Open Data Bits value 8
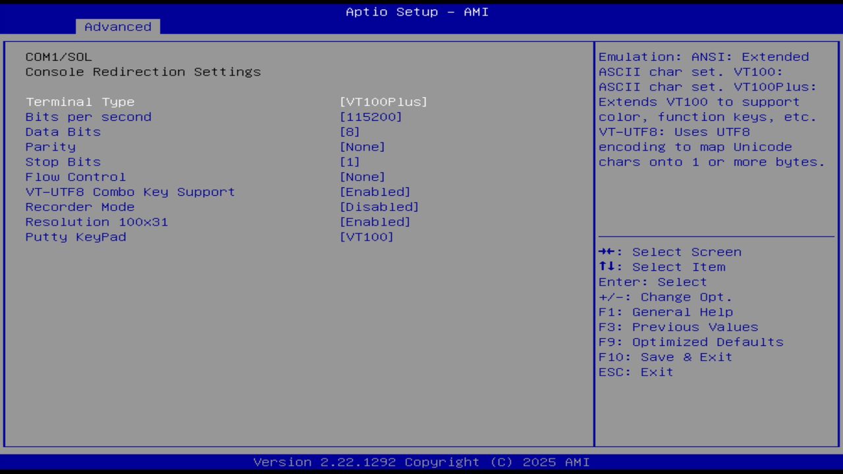 (350, 132)
